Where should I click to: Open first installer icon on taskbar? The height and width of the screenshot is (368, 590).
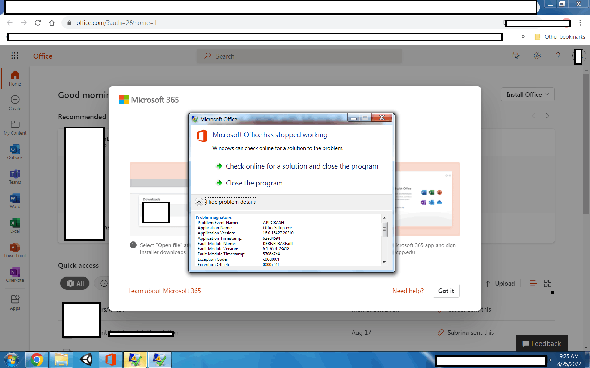click(135, 360)
